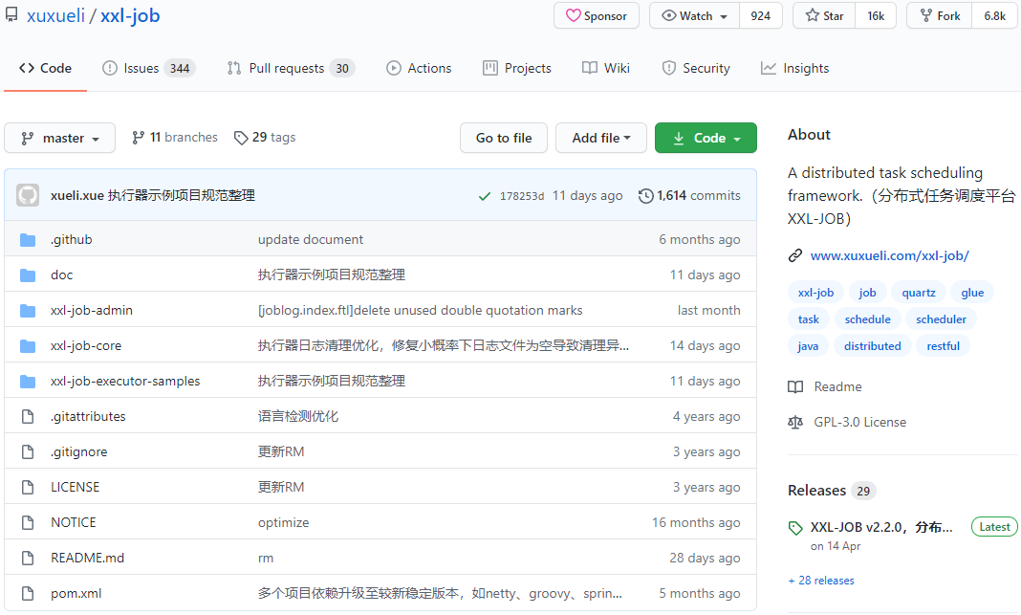Click the green commit status checkmark

(485, 196)
